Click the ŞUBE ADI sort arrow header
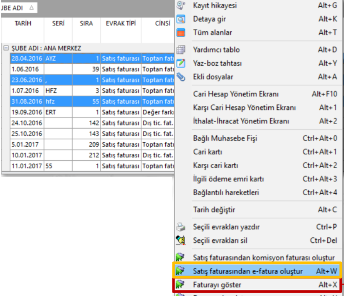Viewport: 344px width, 296px height. [31, 7]
